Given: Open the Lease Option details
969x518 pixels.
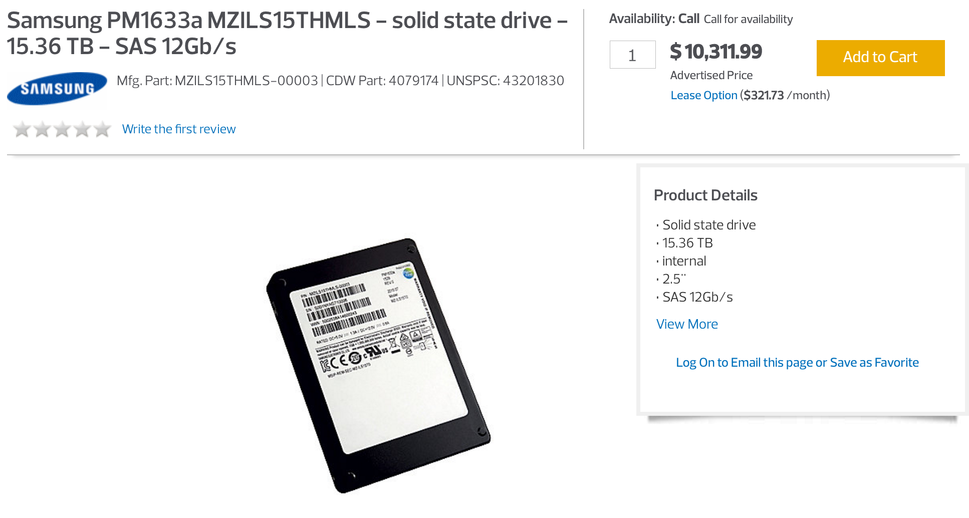Looking at the screenshot, I should pyautogui.click(x=703, y=95).
